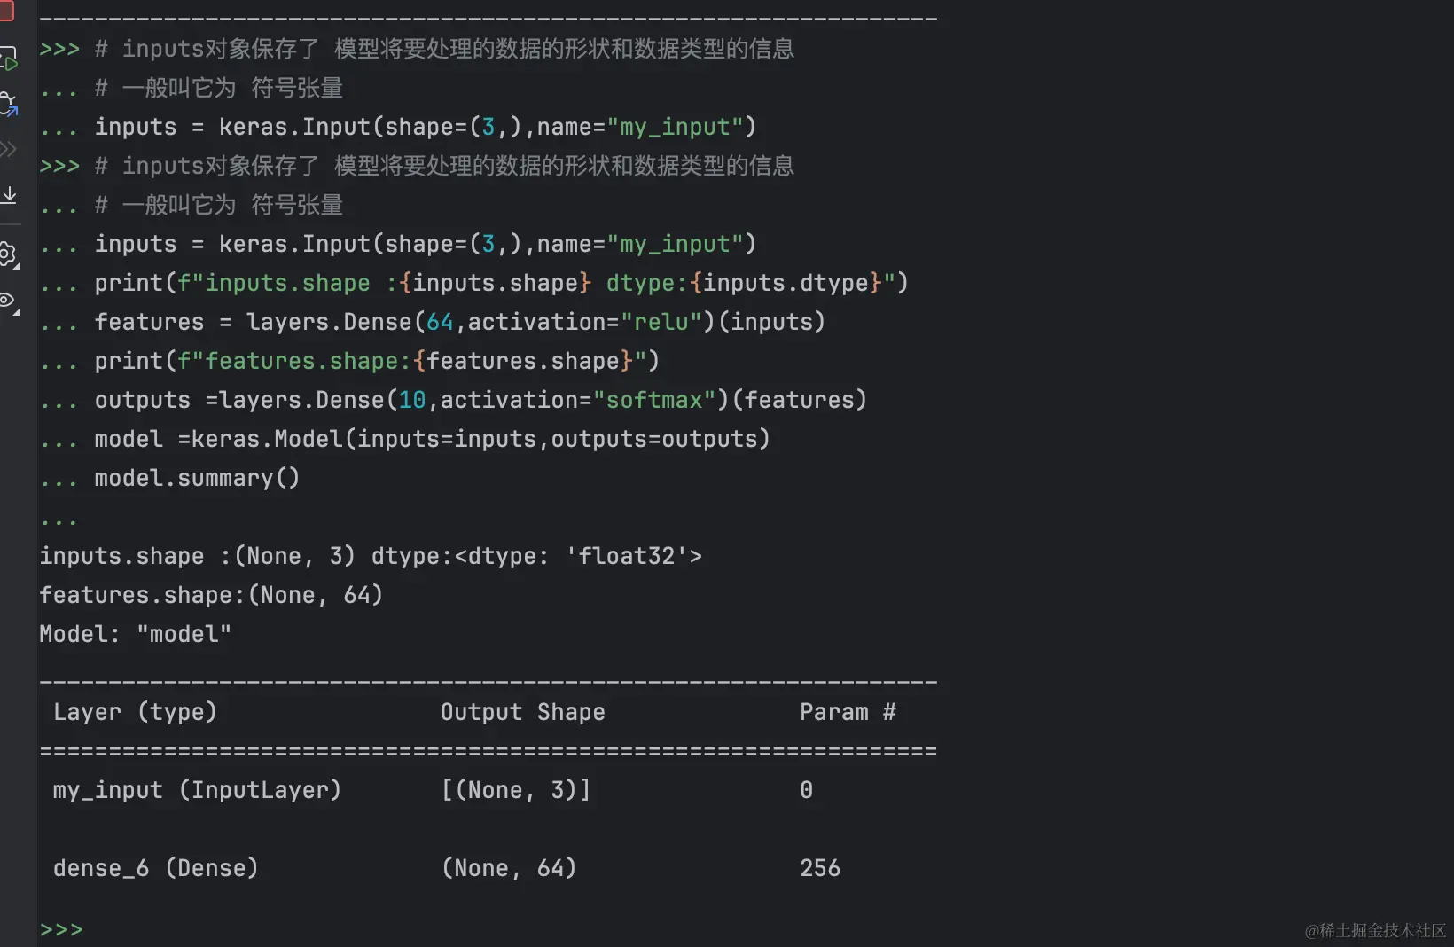Click the "Param #" column header

[x=847, y=712]
